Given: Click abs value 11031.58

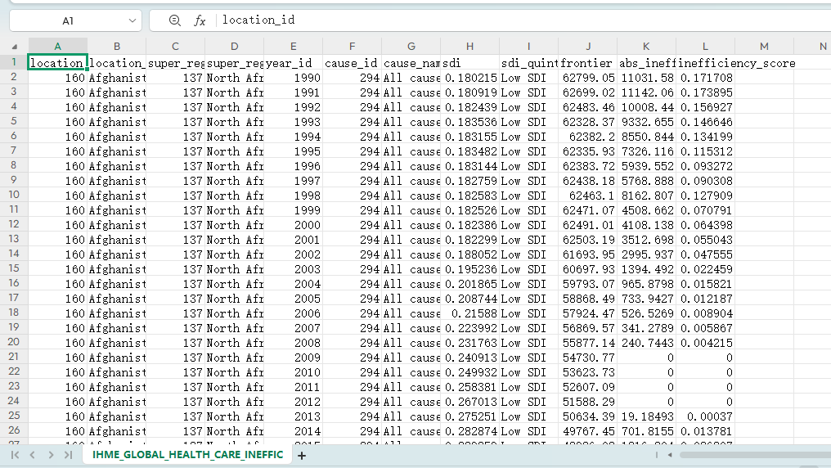Looking at the screenshot, I should point(646,78).
